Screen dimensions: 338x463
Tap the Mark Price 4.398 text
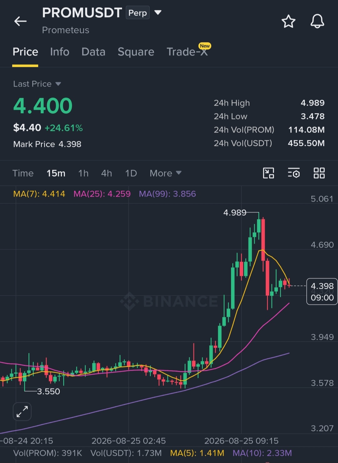[47, 144]
